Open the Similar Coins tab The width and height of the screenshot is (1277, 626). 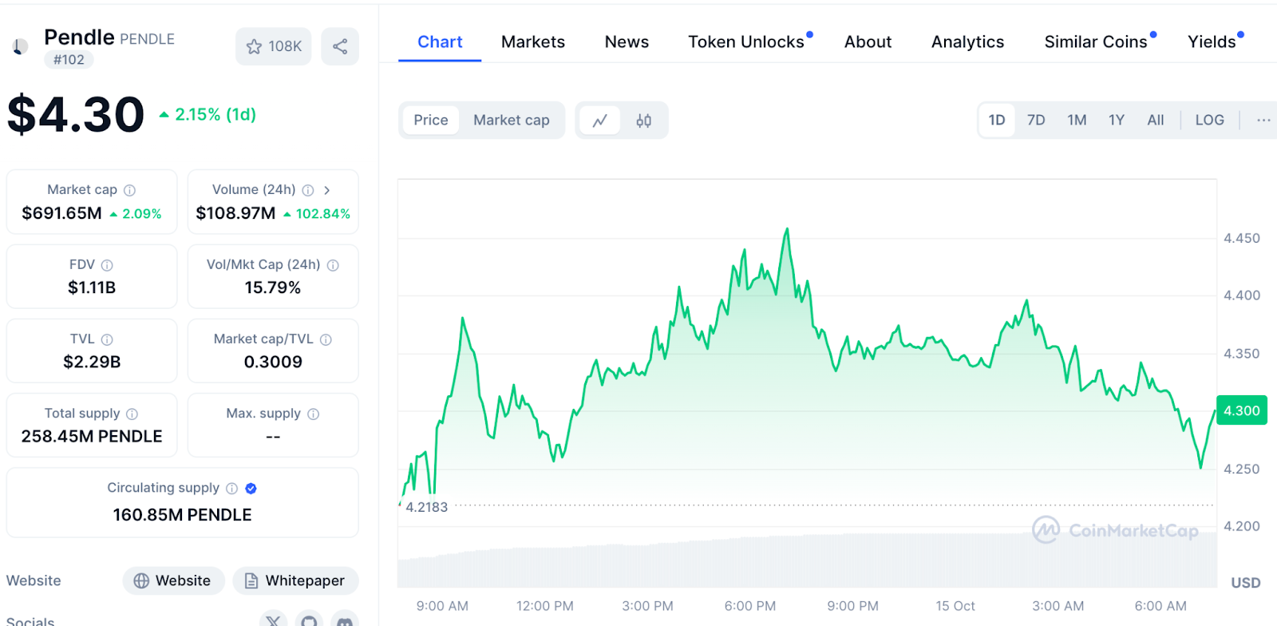coord(1097,42)
